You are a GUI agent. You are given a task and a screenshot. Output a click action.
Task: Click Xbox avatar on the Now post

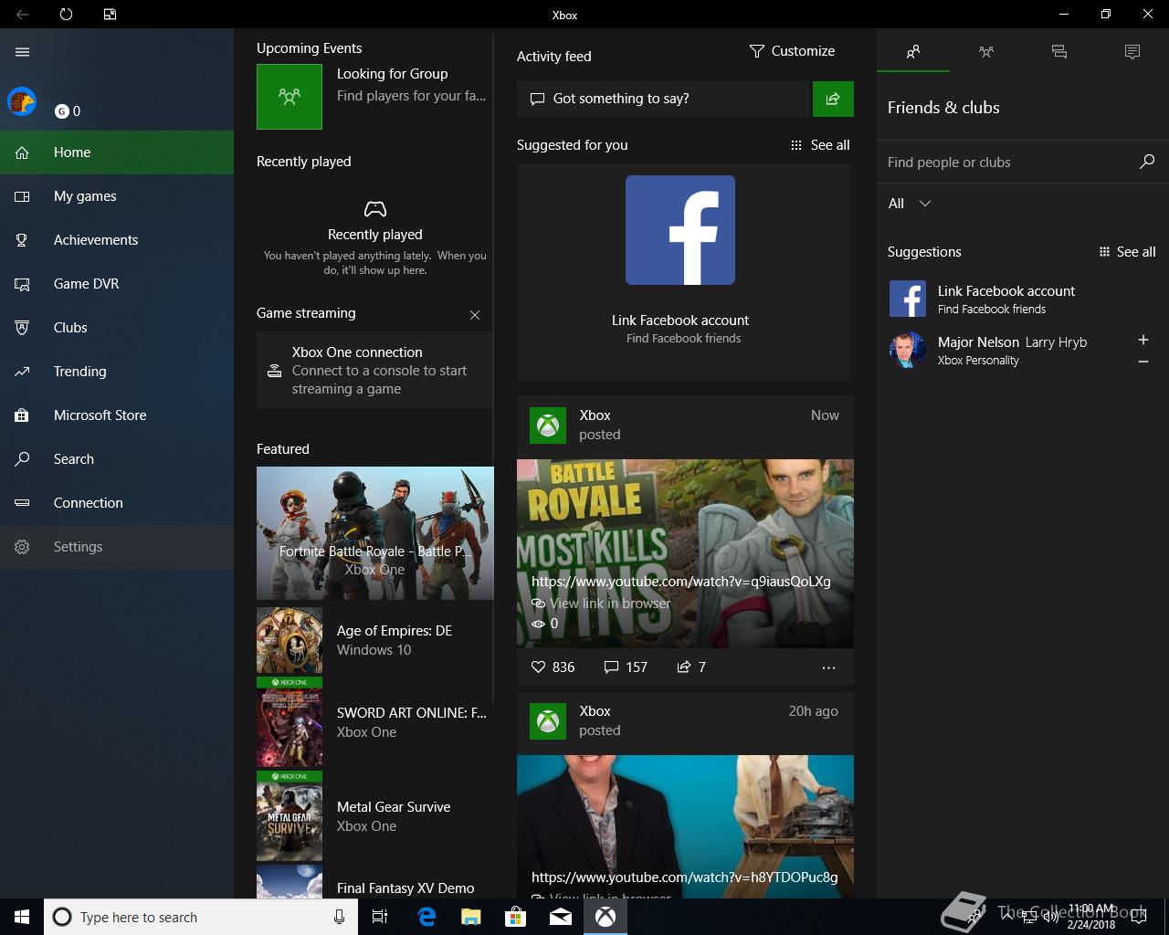pos(548,425)
